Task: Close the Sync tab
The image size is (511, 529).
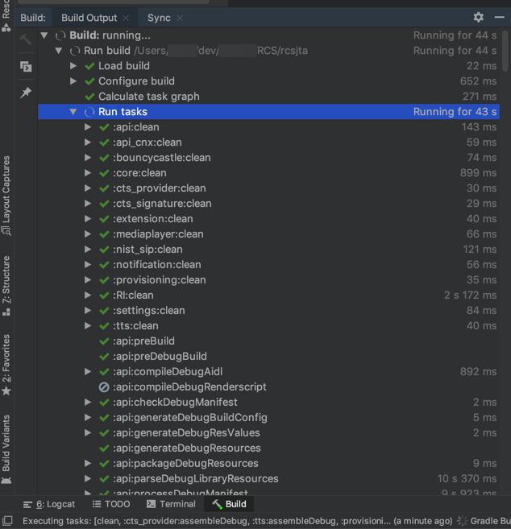Action: [180, 18]
